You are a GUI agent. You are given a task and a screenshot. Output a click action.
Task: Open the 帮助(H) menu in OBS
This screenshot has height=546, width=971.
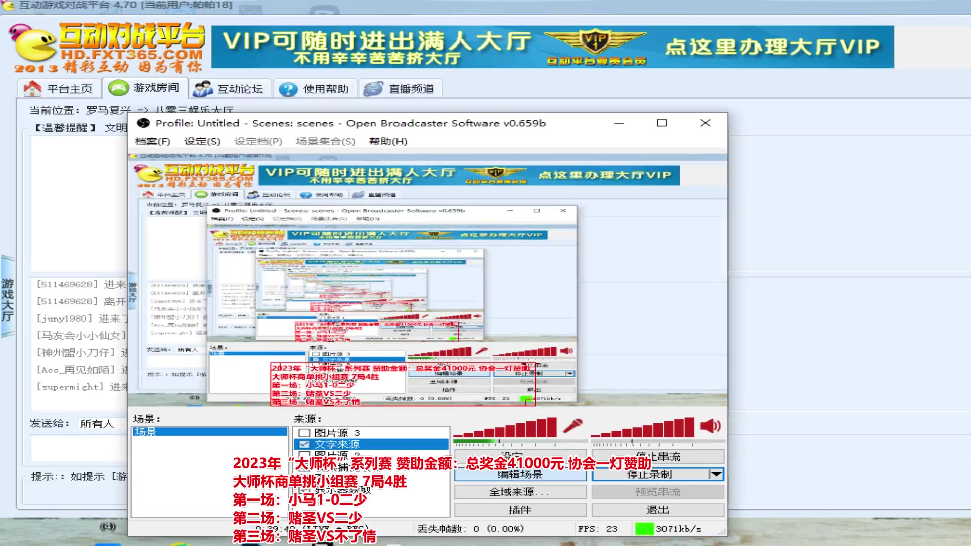click(388, 141)
